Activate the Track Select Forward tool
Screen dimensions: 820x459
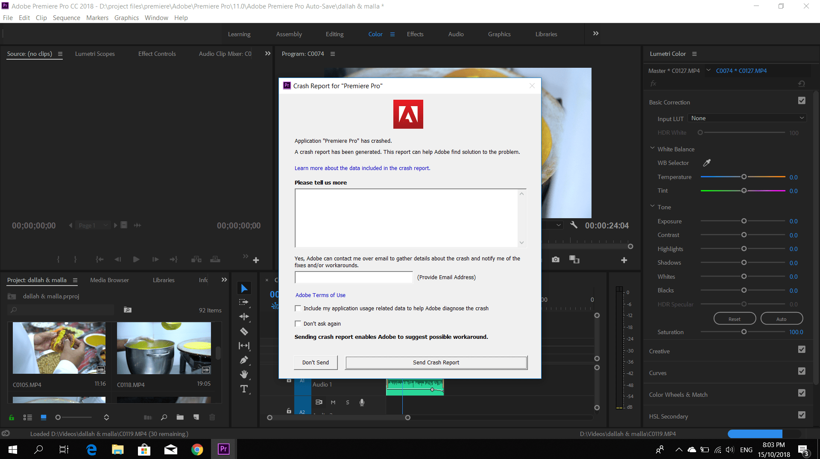244,303
